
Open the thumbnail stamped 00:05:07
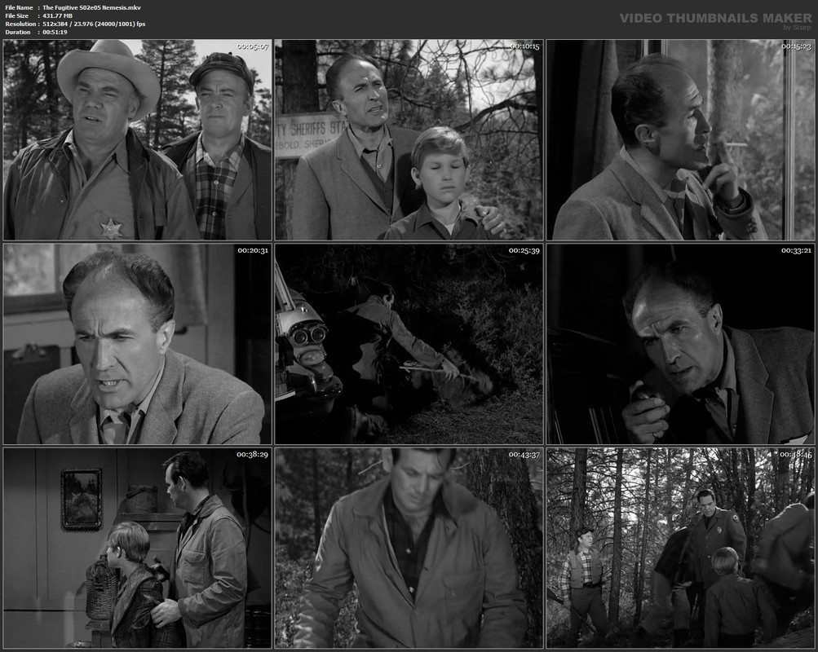tap(137, 139)
